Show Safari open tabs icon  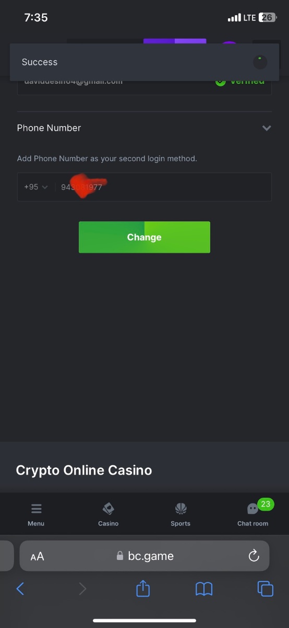click(x=266, y=589)
